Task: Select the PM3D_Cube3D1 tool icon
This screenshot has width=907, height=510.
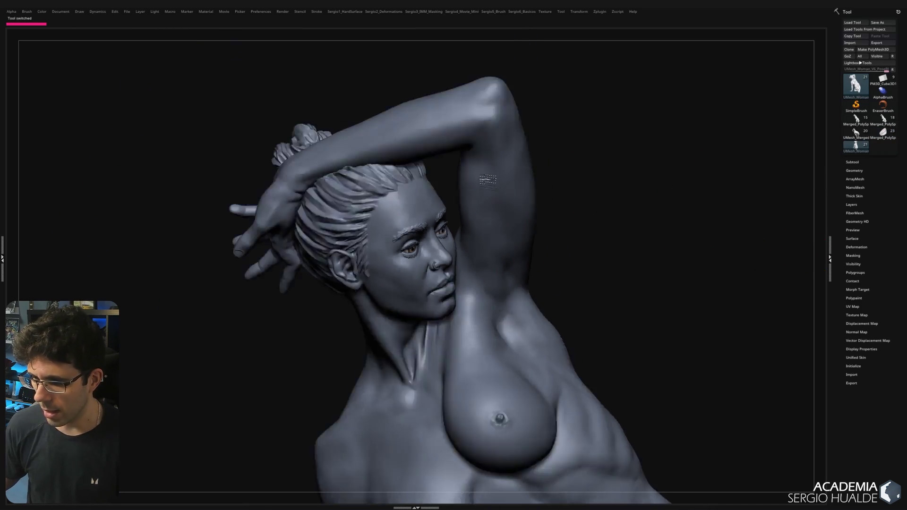Action: [x=882, y=78]
